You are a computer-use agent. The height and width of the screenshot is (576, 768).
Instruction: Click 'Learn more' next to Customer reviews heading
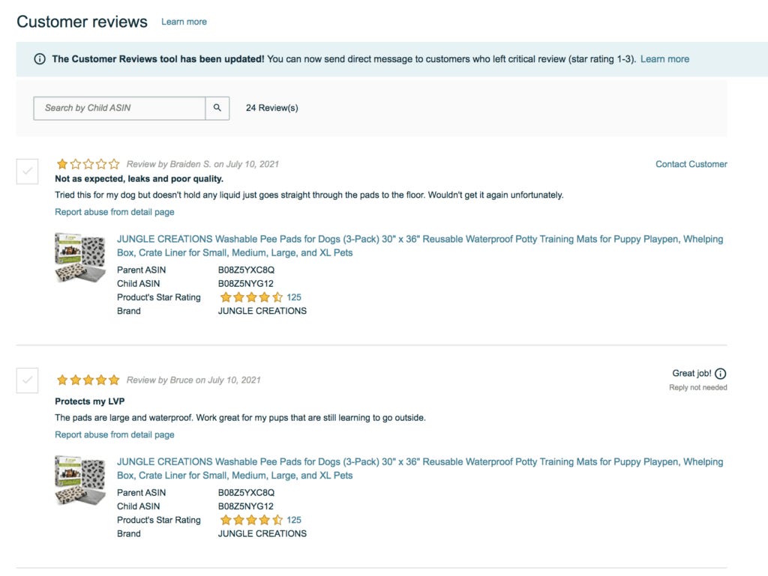pyautogui.click(x=184, y=22)
